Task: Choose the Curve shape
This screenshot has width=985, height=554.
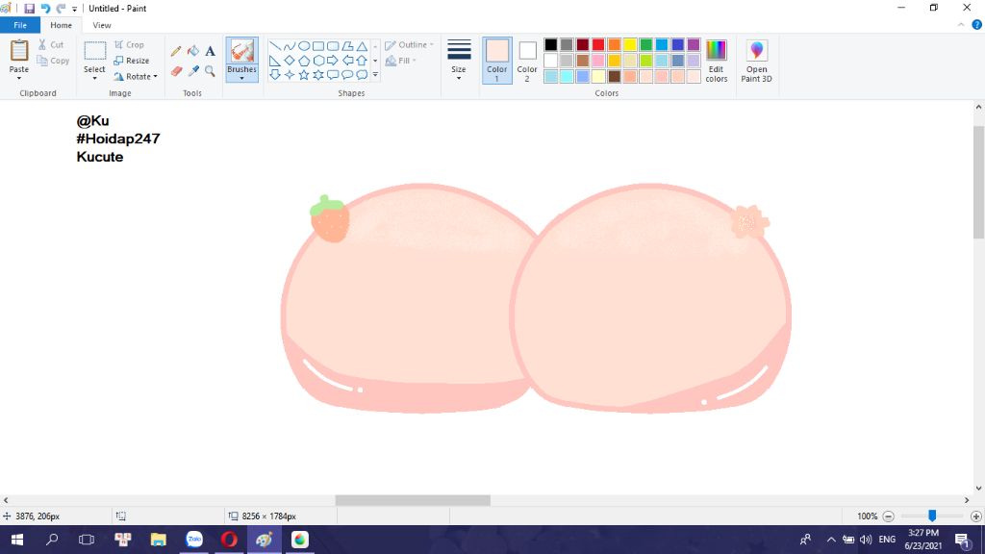Action: 289,46
